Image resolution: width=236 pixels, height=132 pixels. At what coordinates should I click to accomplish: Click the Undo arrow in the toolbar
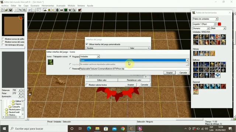[x=30, y=10]
